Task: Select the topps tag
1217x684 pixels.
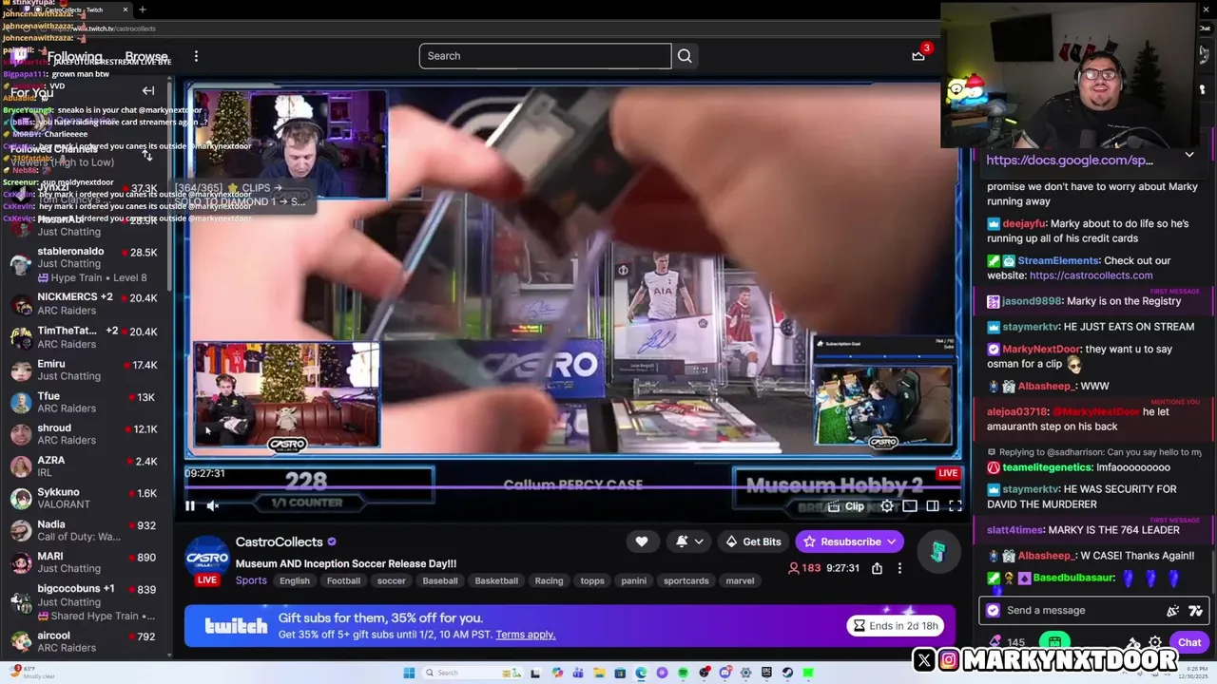Action: [592, 580]
